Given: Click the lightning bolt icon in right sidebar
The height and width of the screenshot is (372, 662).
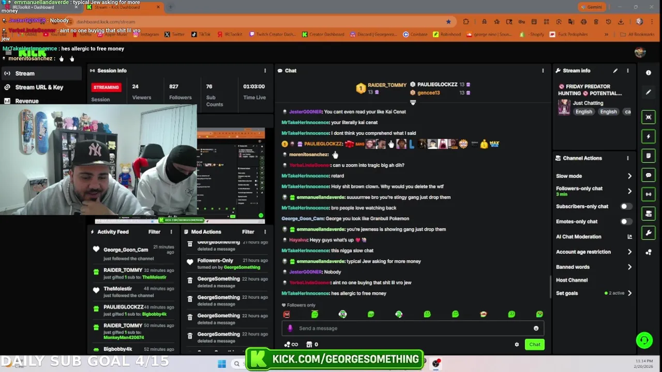Looking at the screenshot, I should tap(649, 136).
